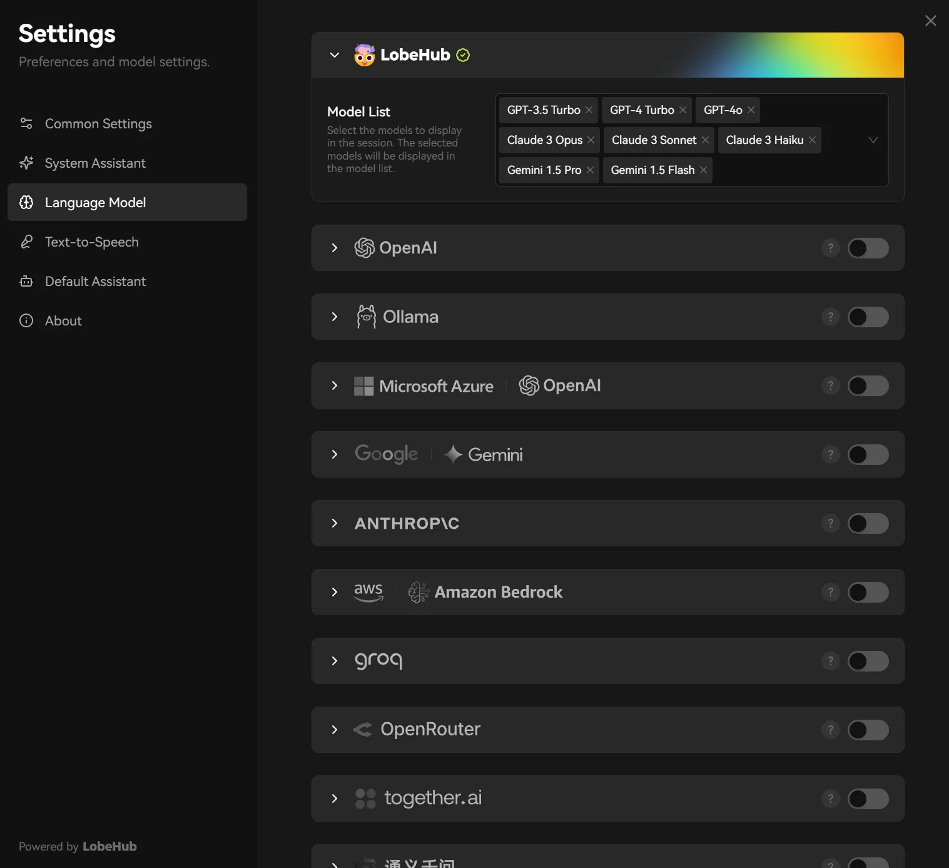Screen dimensions: 949x868
Task: Remove Gemini 1.5 Pro model tag
Action: [590, 170]
